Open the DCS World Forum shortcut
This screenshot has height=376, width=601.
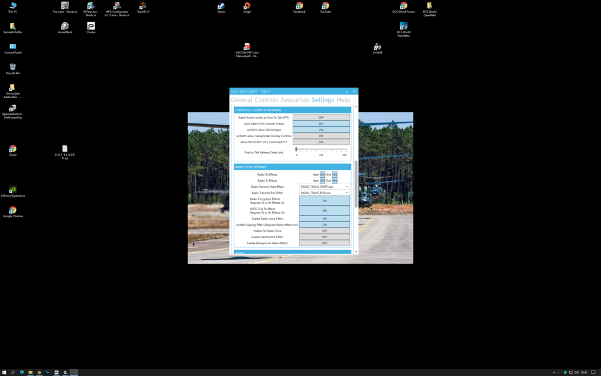pyautogui.click(x=404, y=7)
